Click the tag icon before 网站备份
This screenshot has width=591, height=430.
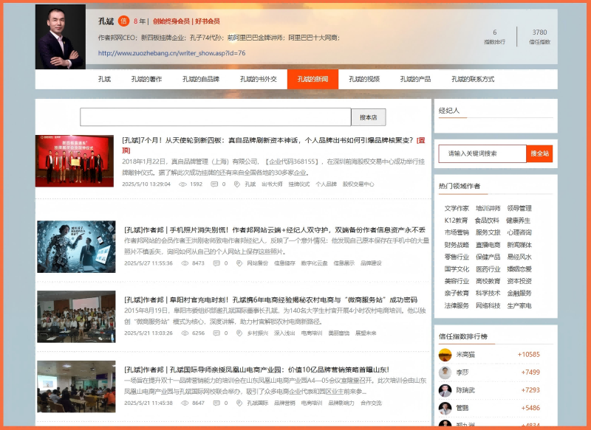[239, 263]
